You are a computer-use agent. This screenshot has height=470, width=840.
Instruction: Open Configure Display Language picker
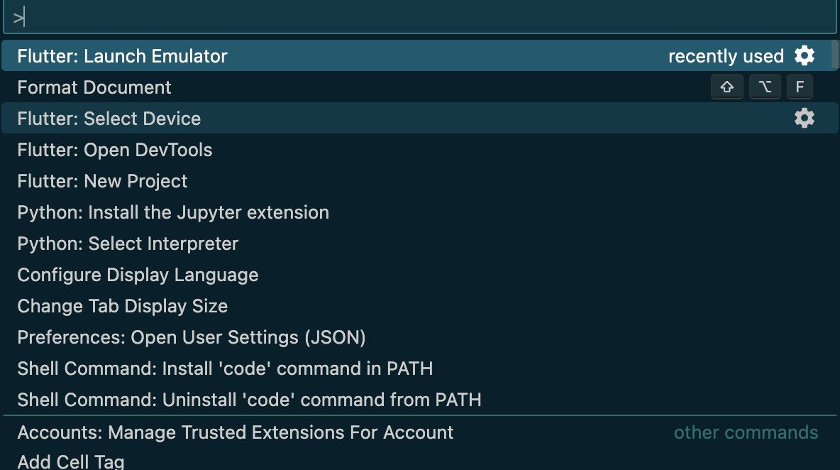click(x=138, y=275)
